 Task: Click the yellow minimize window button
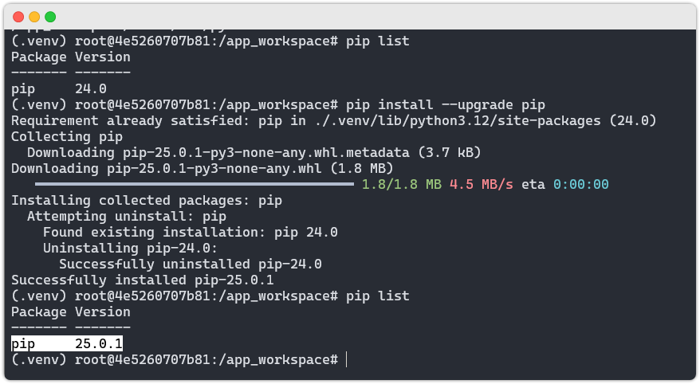click(x=34, y=17)
